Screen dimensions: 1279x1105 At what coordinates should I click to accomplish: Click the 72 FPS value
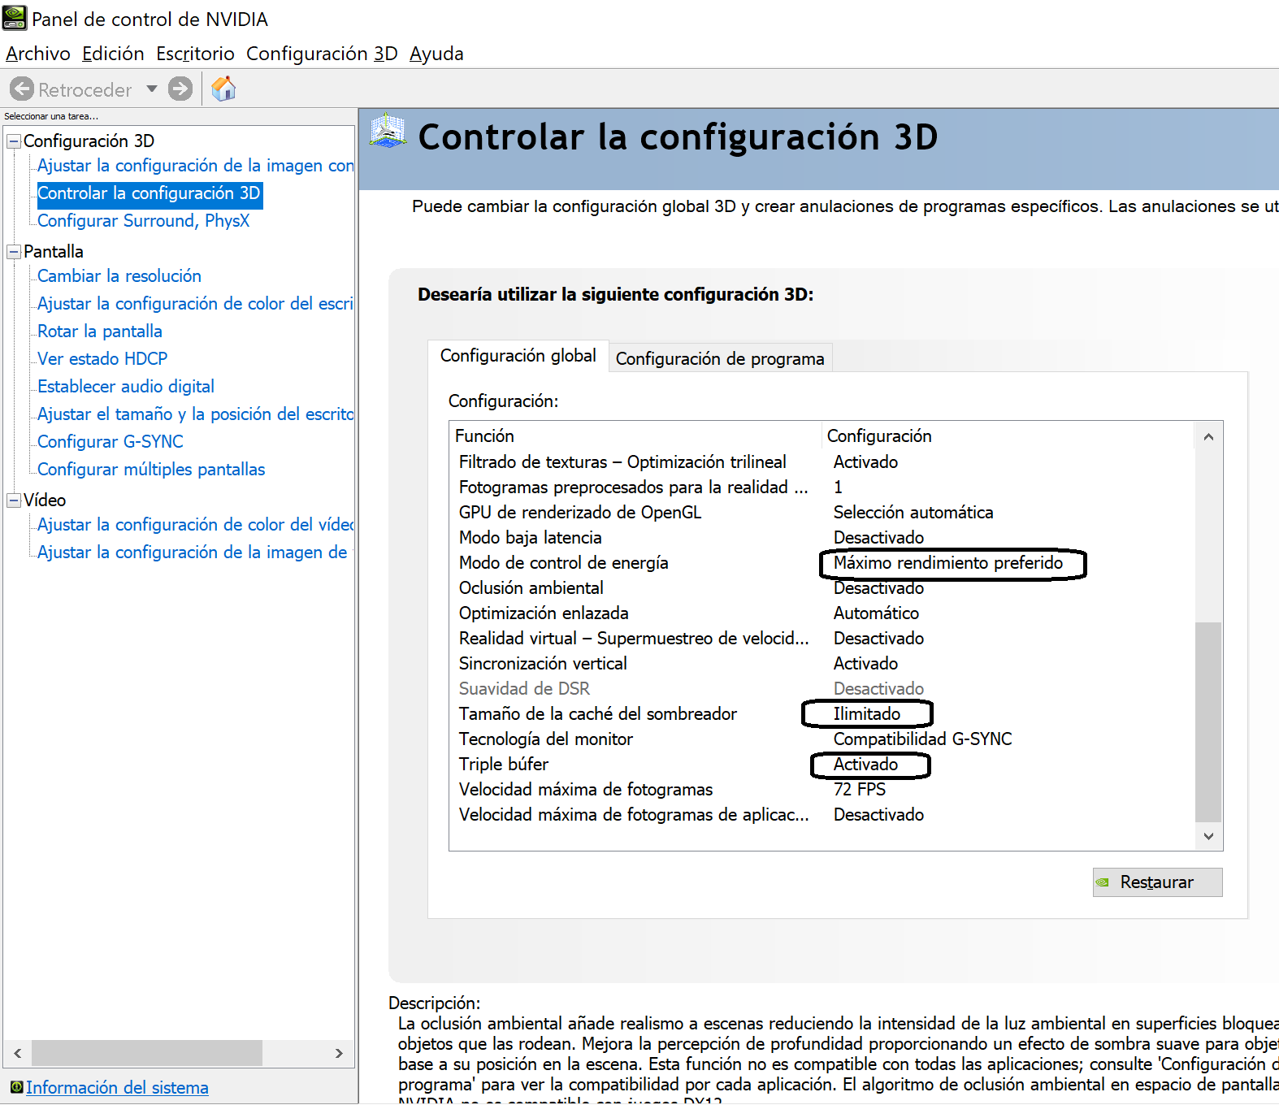[860, 790]
